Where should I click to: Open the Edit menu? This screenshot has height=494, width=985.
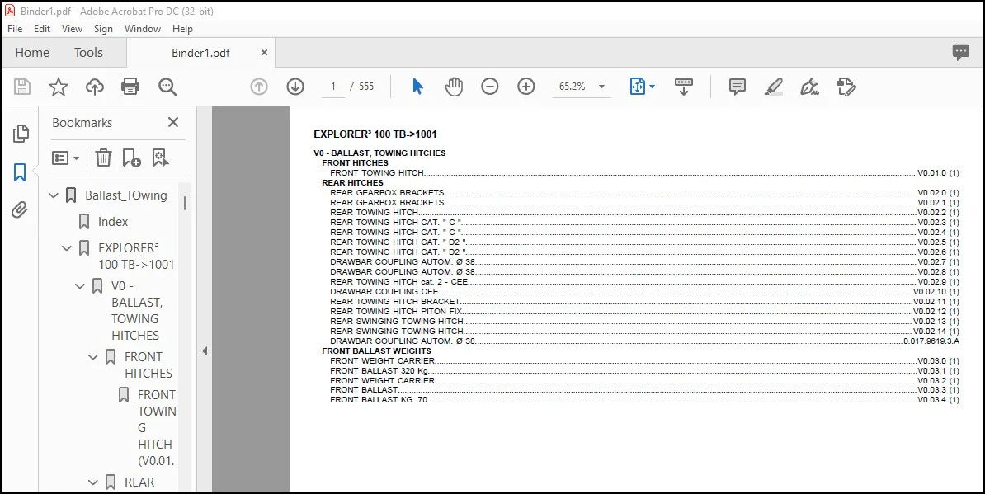pos(42,29)
